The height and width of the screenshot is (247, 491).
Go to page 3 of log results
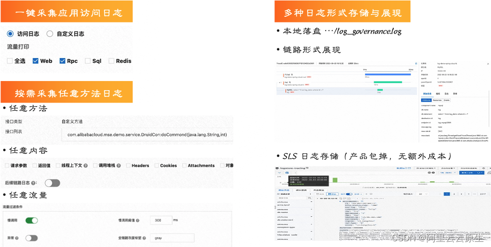(x=461, y=194)
